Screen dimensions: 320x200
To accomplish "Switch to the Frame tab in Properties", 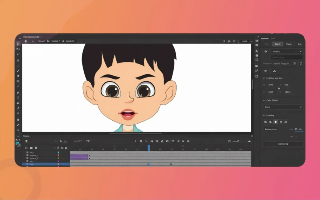I will click(289, 44).
